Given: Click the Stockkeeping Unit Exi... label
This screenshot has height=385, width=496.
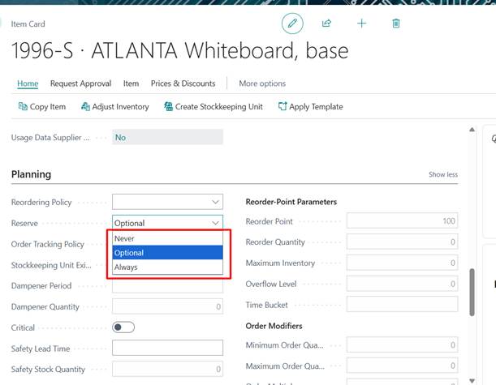Looking at the screenshot, I should tap(51, 265).
